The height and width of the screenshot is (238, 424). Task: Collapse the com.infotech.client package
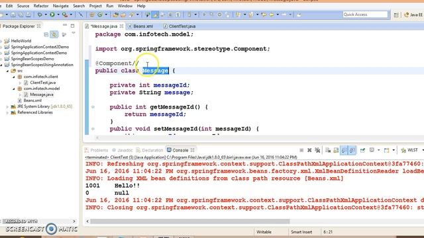pos(14,77)
